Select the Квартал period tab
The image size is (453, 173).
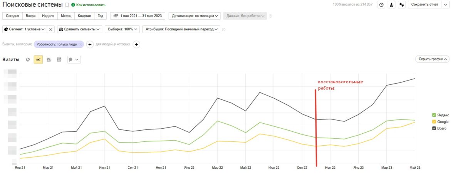coord(84,16)
